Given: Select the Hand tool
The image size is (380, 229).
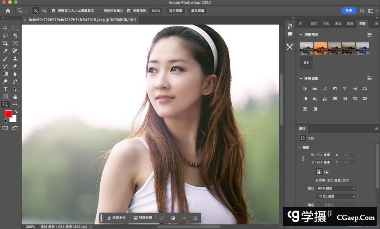Looking at the screenshot, I should pos(15,97).
